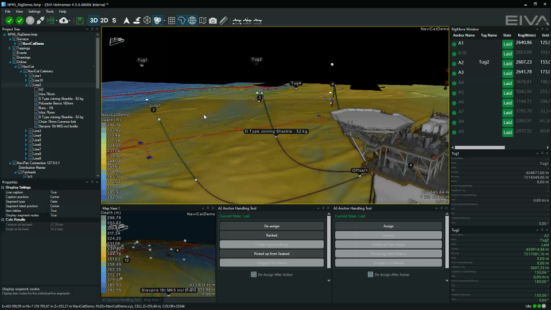Open the Settings menu
Screen dimensions: 551x310
pos(34,11)
